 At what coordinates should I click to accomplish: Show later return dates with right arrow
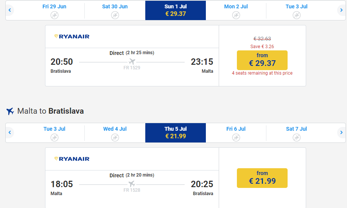pos(341,133)
